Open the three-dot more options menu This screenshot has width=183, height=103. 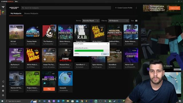136,8
